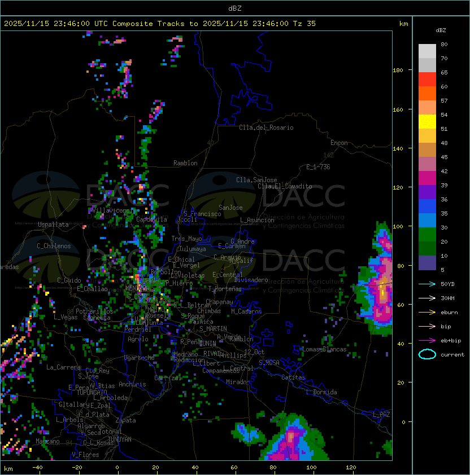Viewport: 470px width, 475px height.
Task: Click the 'S_MARTIN' map label
Action: pos(213,329)
